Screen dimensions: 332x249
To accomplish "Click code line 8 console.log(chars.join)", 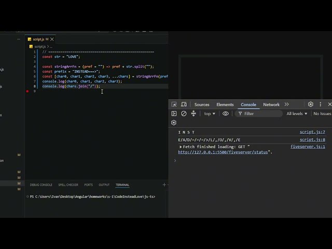I will click(71, 86).
